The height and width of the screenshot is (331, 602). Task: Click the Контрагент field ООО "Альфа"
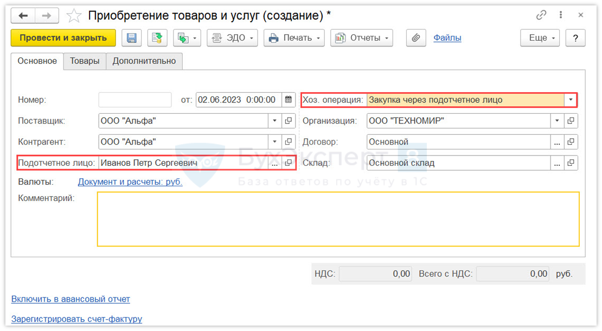[x=183, y=142]
